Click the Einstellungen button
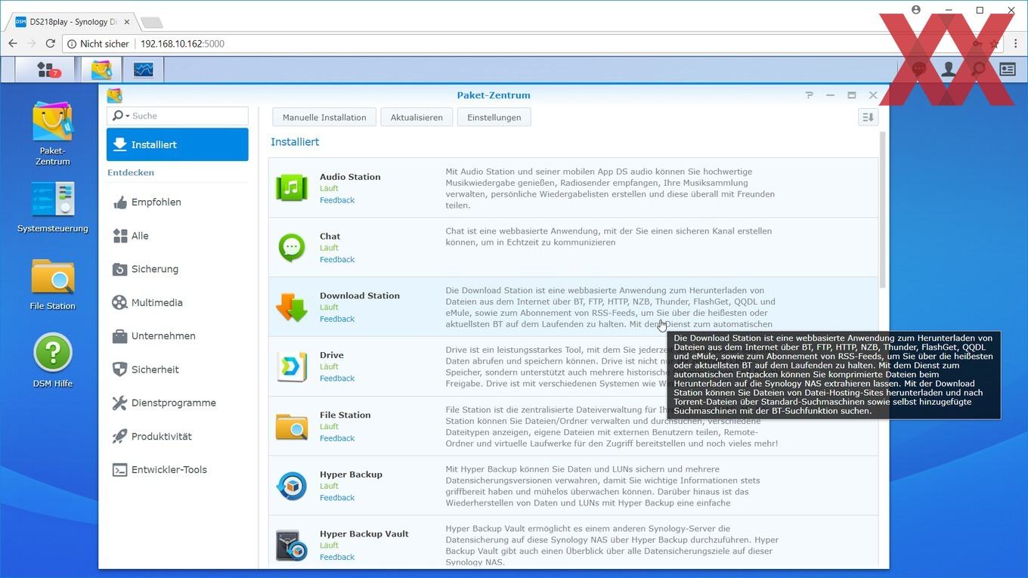The image size is (1028, 578). click(x=494, y=117)
